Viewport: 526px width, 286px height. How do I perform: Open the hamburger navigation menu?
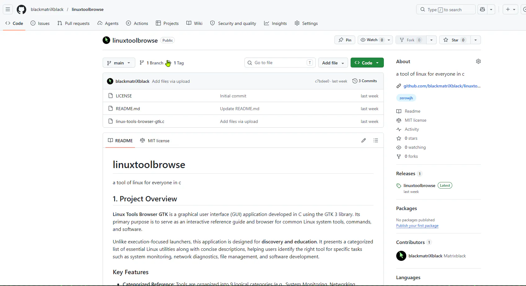click(x=8, y=9)
